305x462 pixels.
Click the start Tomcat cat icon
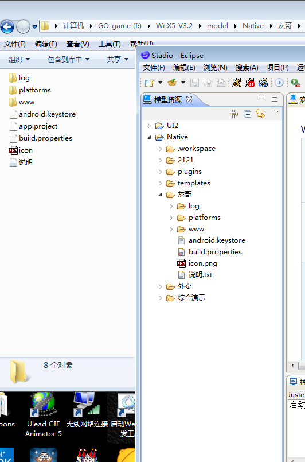point(236,83)
